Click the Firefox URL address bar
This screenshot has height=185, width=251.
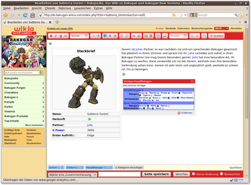pyautogui.click(x=107, y=15)
